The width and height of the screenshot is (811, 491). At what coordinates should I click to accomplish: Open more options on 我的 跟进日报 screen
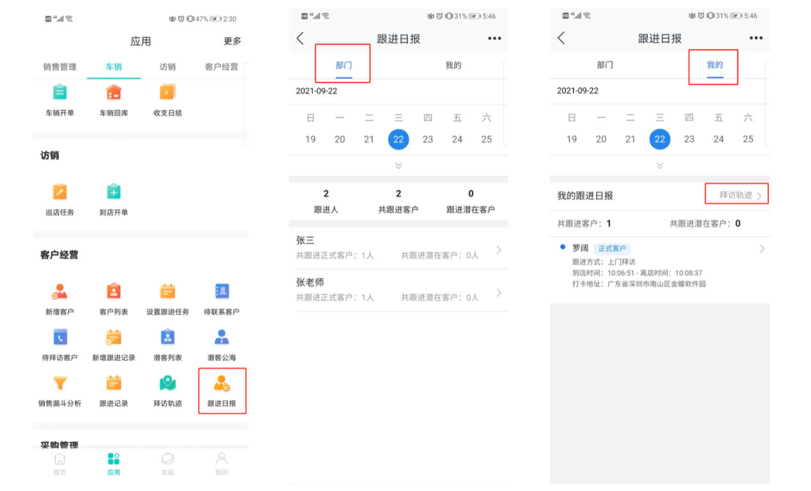(x=756, y=38)
